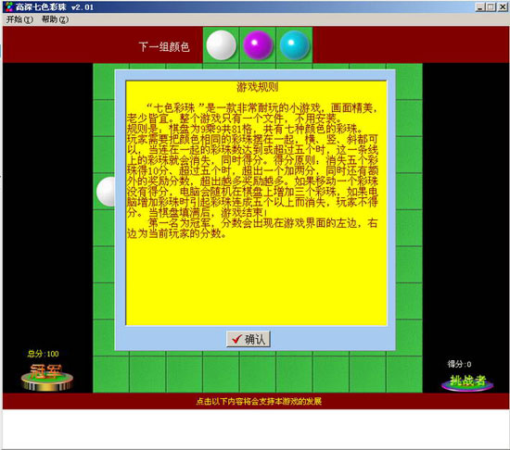Click the support banner link text

point(259,401)
